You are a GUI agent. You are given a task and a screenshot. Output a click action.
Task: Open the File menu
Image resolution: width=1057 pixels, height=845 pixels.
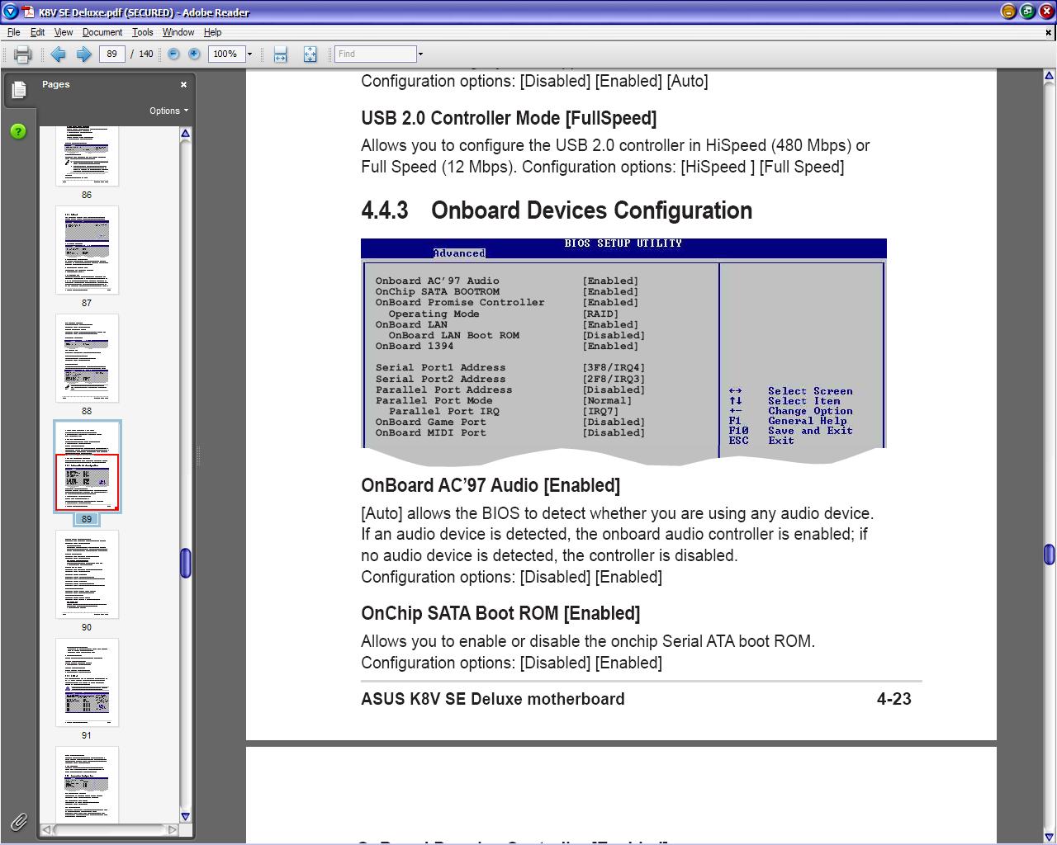[x=14, y=32]
